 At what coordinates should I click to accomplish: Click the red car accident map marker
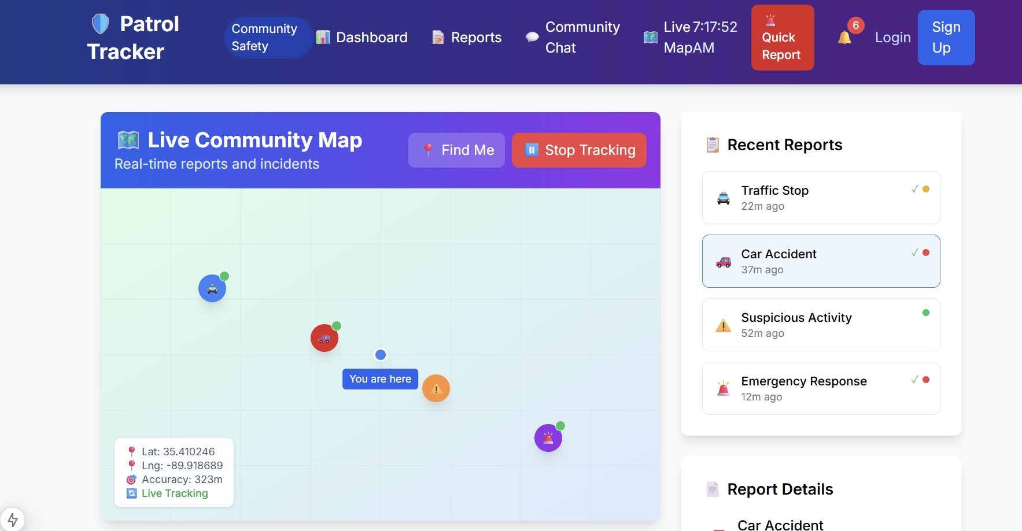coord(324,338)
